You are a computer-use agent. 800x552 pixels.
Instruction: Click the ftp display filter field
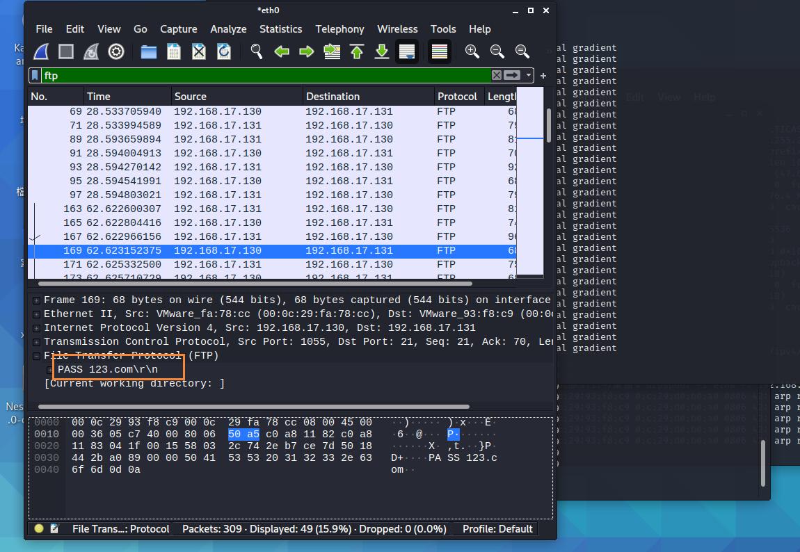[264, 75]
